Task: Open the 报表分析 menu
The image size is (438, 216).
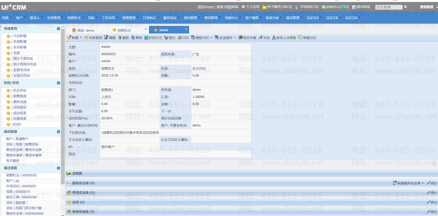Action: [x=273, y=18]
